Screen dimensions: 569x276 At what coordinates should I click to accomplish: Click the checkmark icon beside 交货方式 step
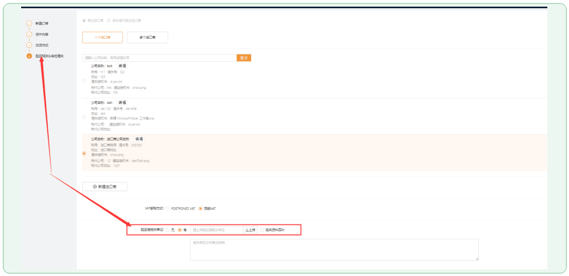29,45
